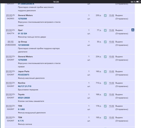Viewport: 141px width, 128px height.
Task: Open the TSN 9.1.662 air filter link
Action: pyautogui.click(x=21, y=109)
